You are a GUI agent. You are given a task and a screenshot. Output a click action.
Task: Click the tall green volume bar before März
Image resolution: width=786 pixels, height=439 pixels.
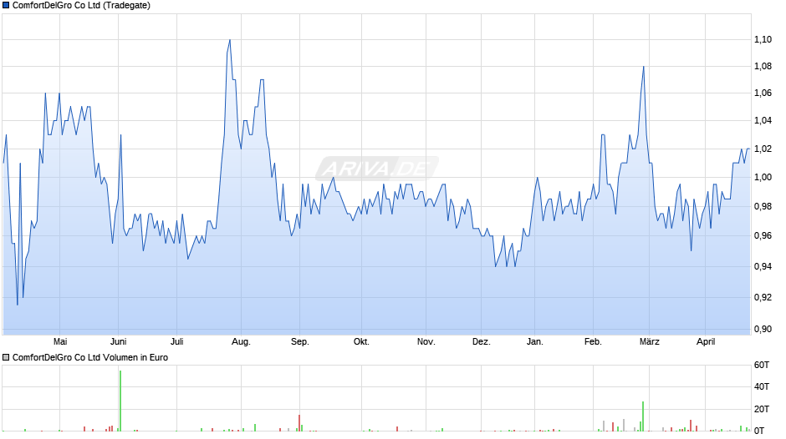click(x=643, y=416)
